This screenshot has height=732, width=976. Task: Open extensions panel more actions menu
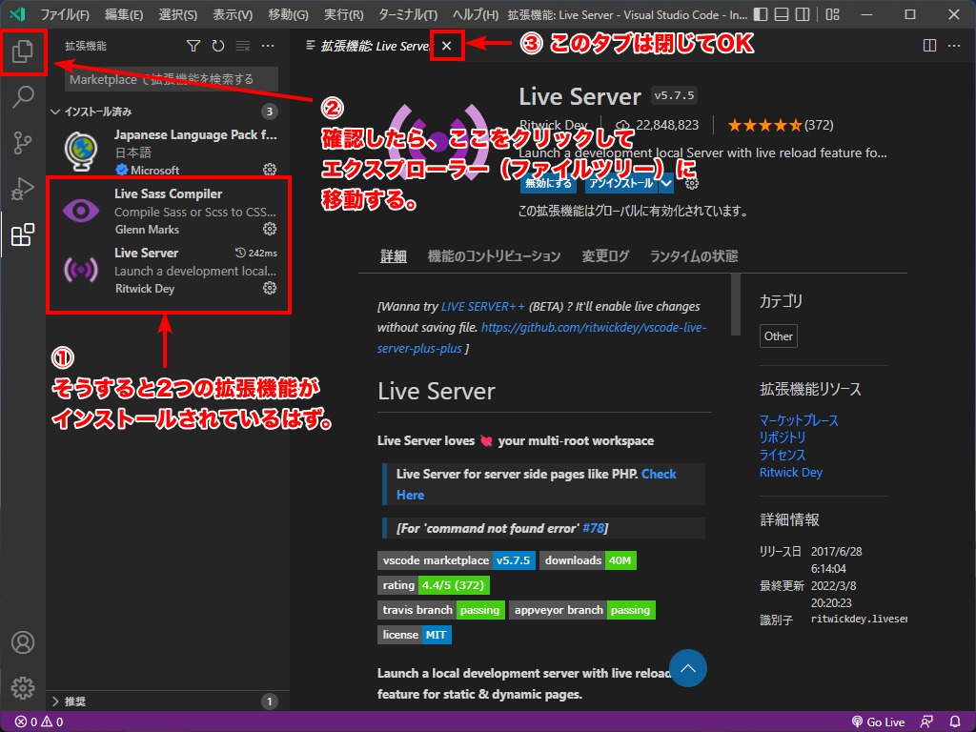268,46
